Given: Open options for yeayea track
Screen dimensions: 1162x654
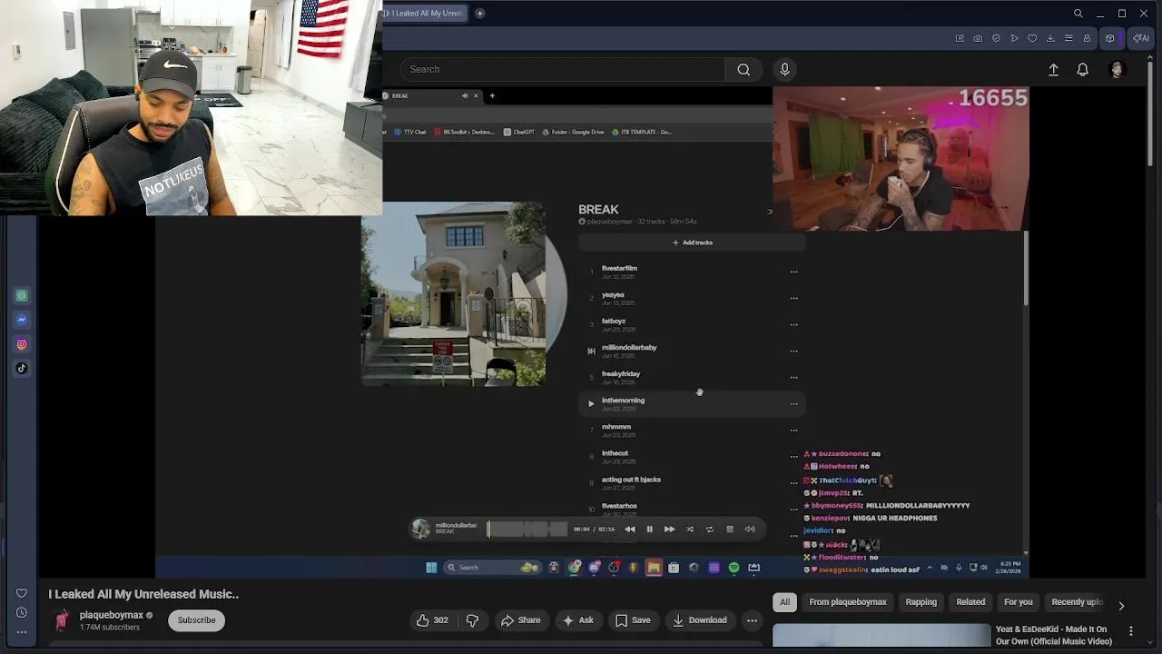Looking at the screenshot, I should pos(793,298).
